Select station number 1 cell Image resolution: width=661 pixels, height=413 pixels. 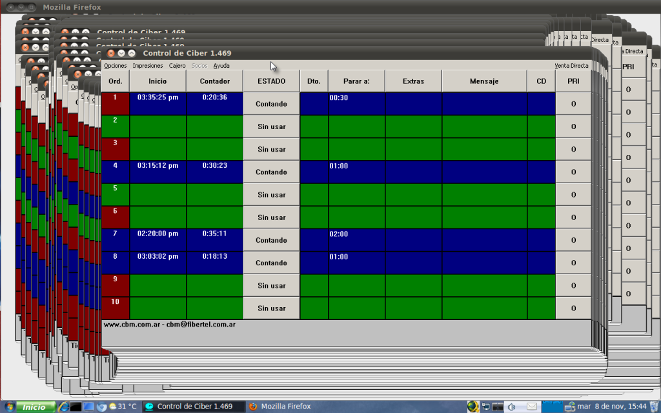point(115,104)
